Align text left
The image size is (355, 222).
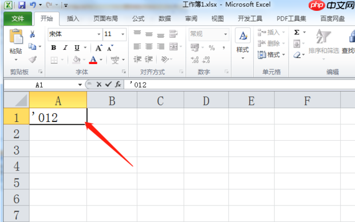pos(137,46)
